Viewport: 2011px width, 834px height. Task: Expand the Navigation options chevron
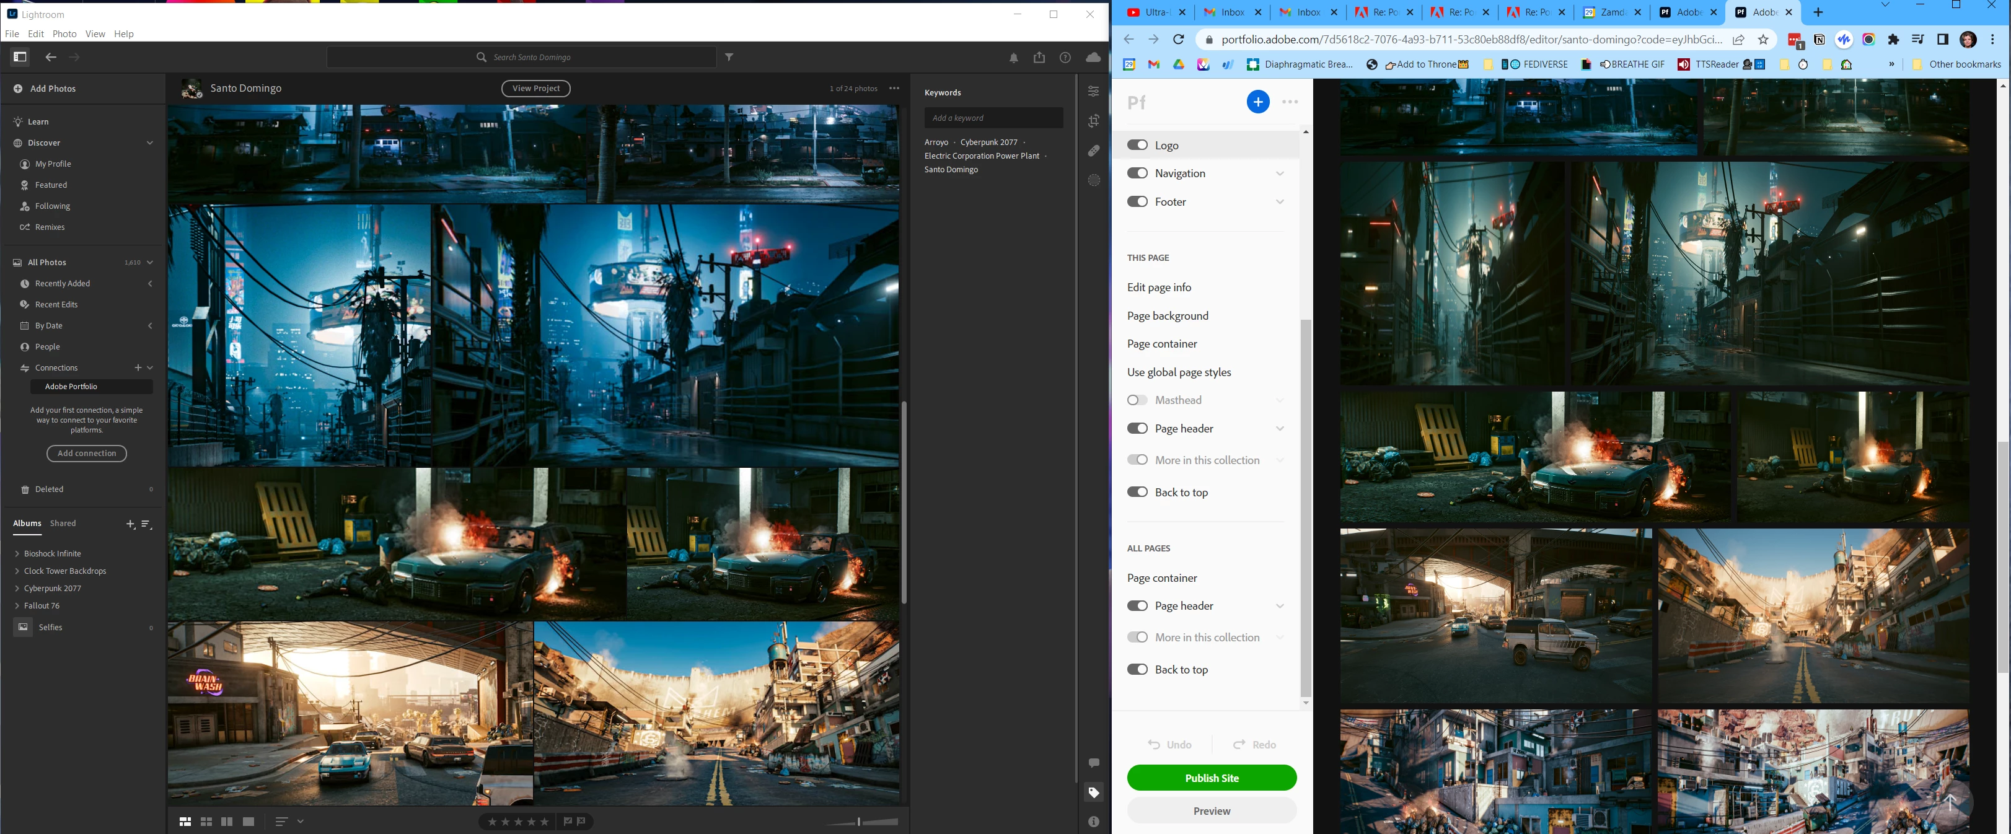tap(1280, 174)
